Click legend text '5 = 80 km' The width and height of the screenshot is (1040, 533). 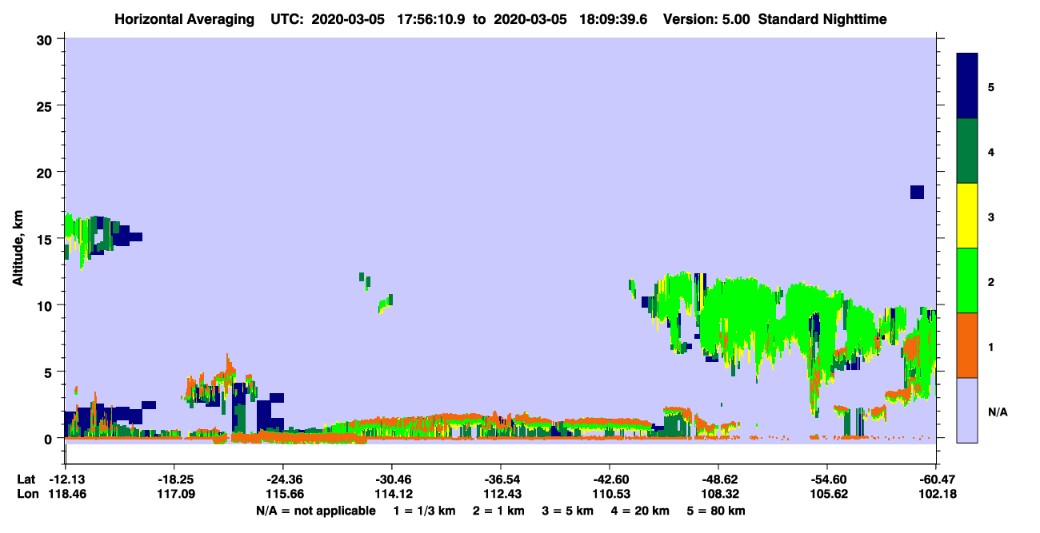[x=717, y=510]
